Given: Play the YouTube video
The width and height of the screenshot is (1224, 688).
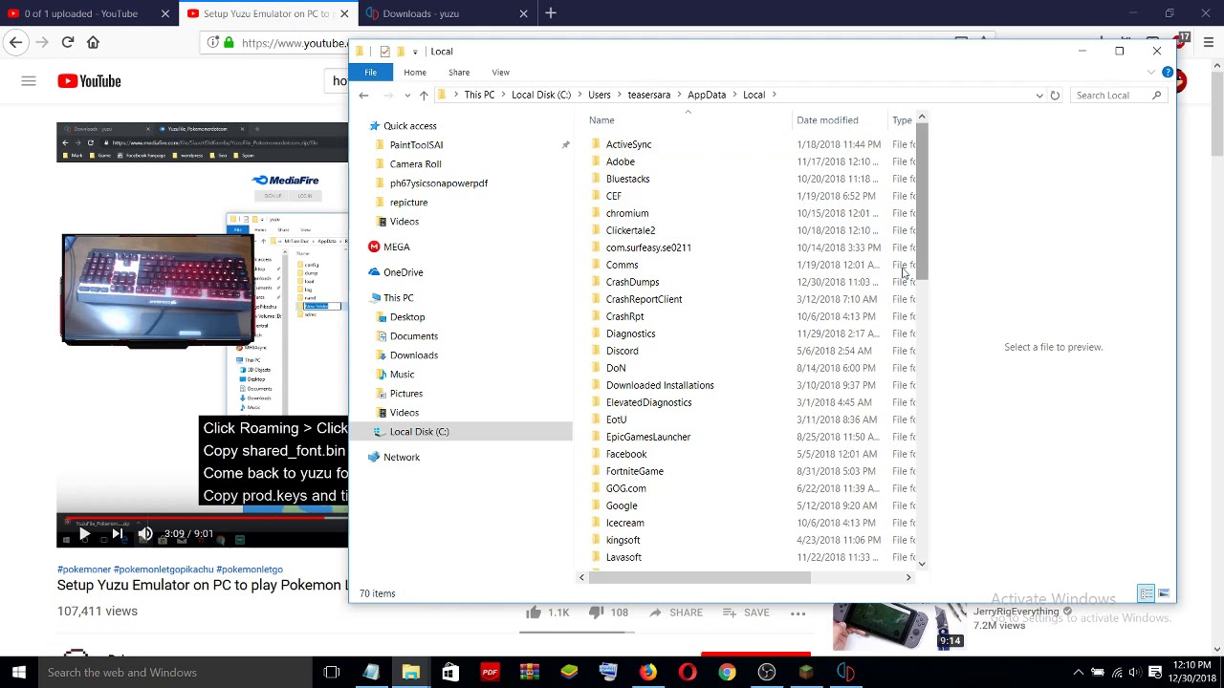Looking at the screenshot, I should pos(84,534).
